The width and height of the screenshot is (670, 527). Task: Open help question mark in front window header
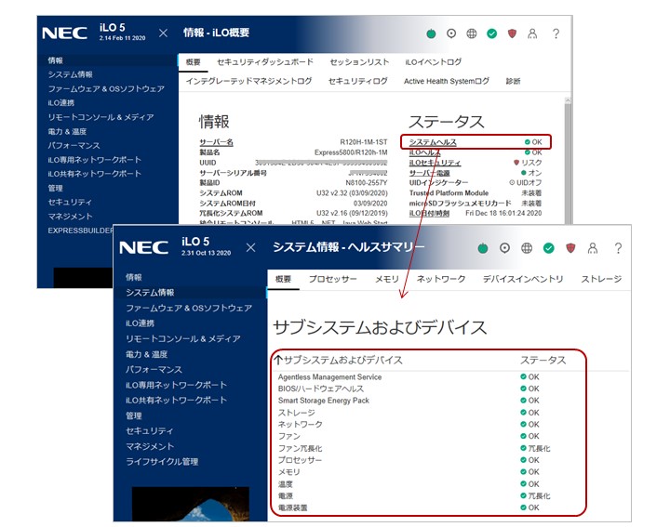[x=618, y=248]
